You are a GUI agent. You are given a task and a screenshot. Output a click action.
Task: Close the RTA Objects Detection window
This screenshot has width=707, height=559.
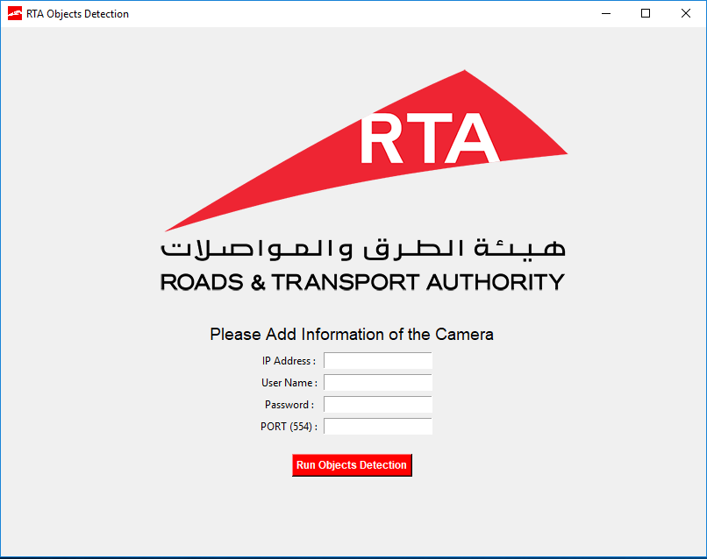click(686, 14)
